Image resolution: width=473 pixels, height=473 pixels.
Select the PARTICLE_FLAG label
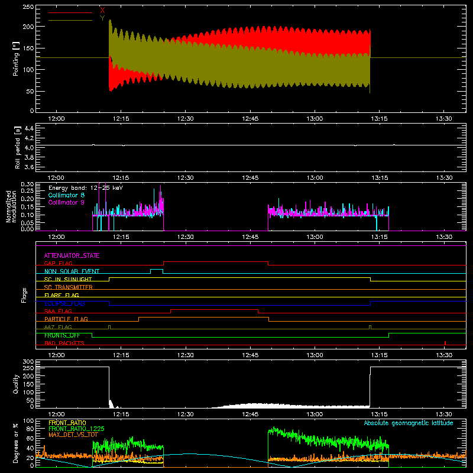coord(66,319)
